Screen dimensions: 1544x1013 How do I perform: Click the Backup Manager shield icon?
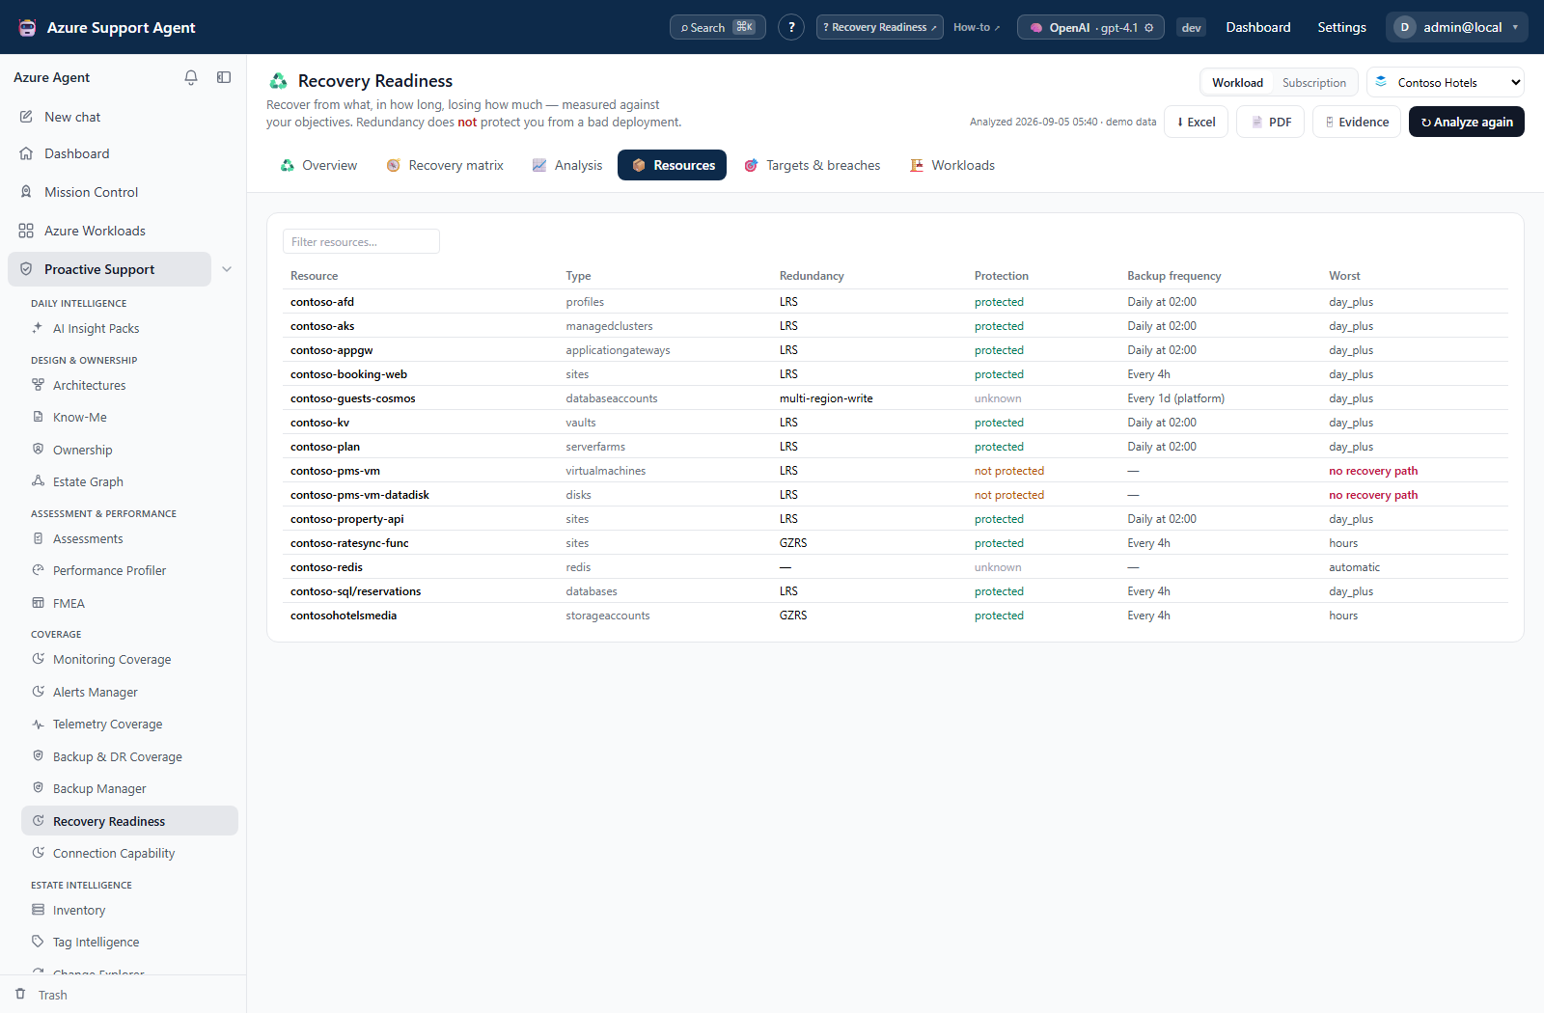pyautogui.click(x=38, y=788)
